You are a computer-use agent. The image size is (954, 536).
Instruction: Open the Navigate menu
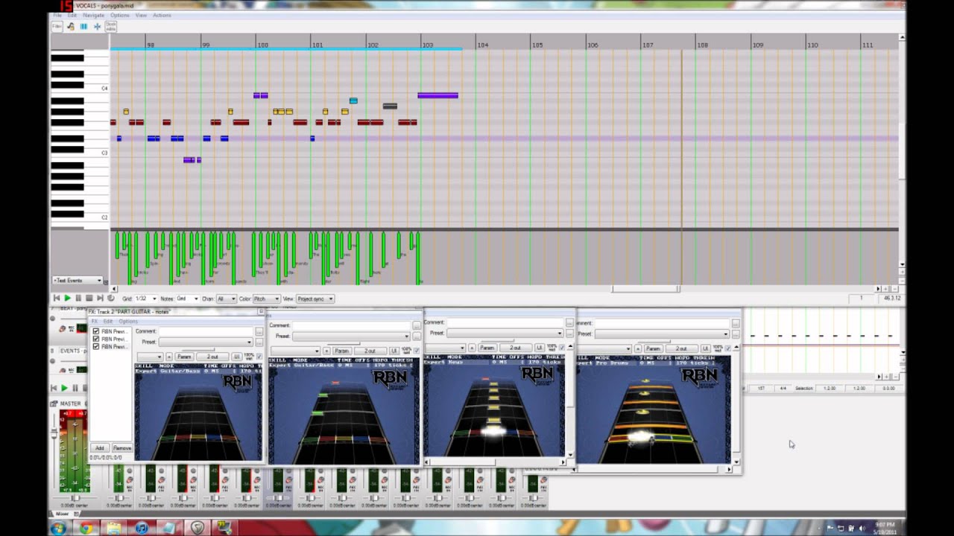(x=93, y=15)
